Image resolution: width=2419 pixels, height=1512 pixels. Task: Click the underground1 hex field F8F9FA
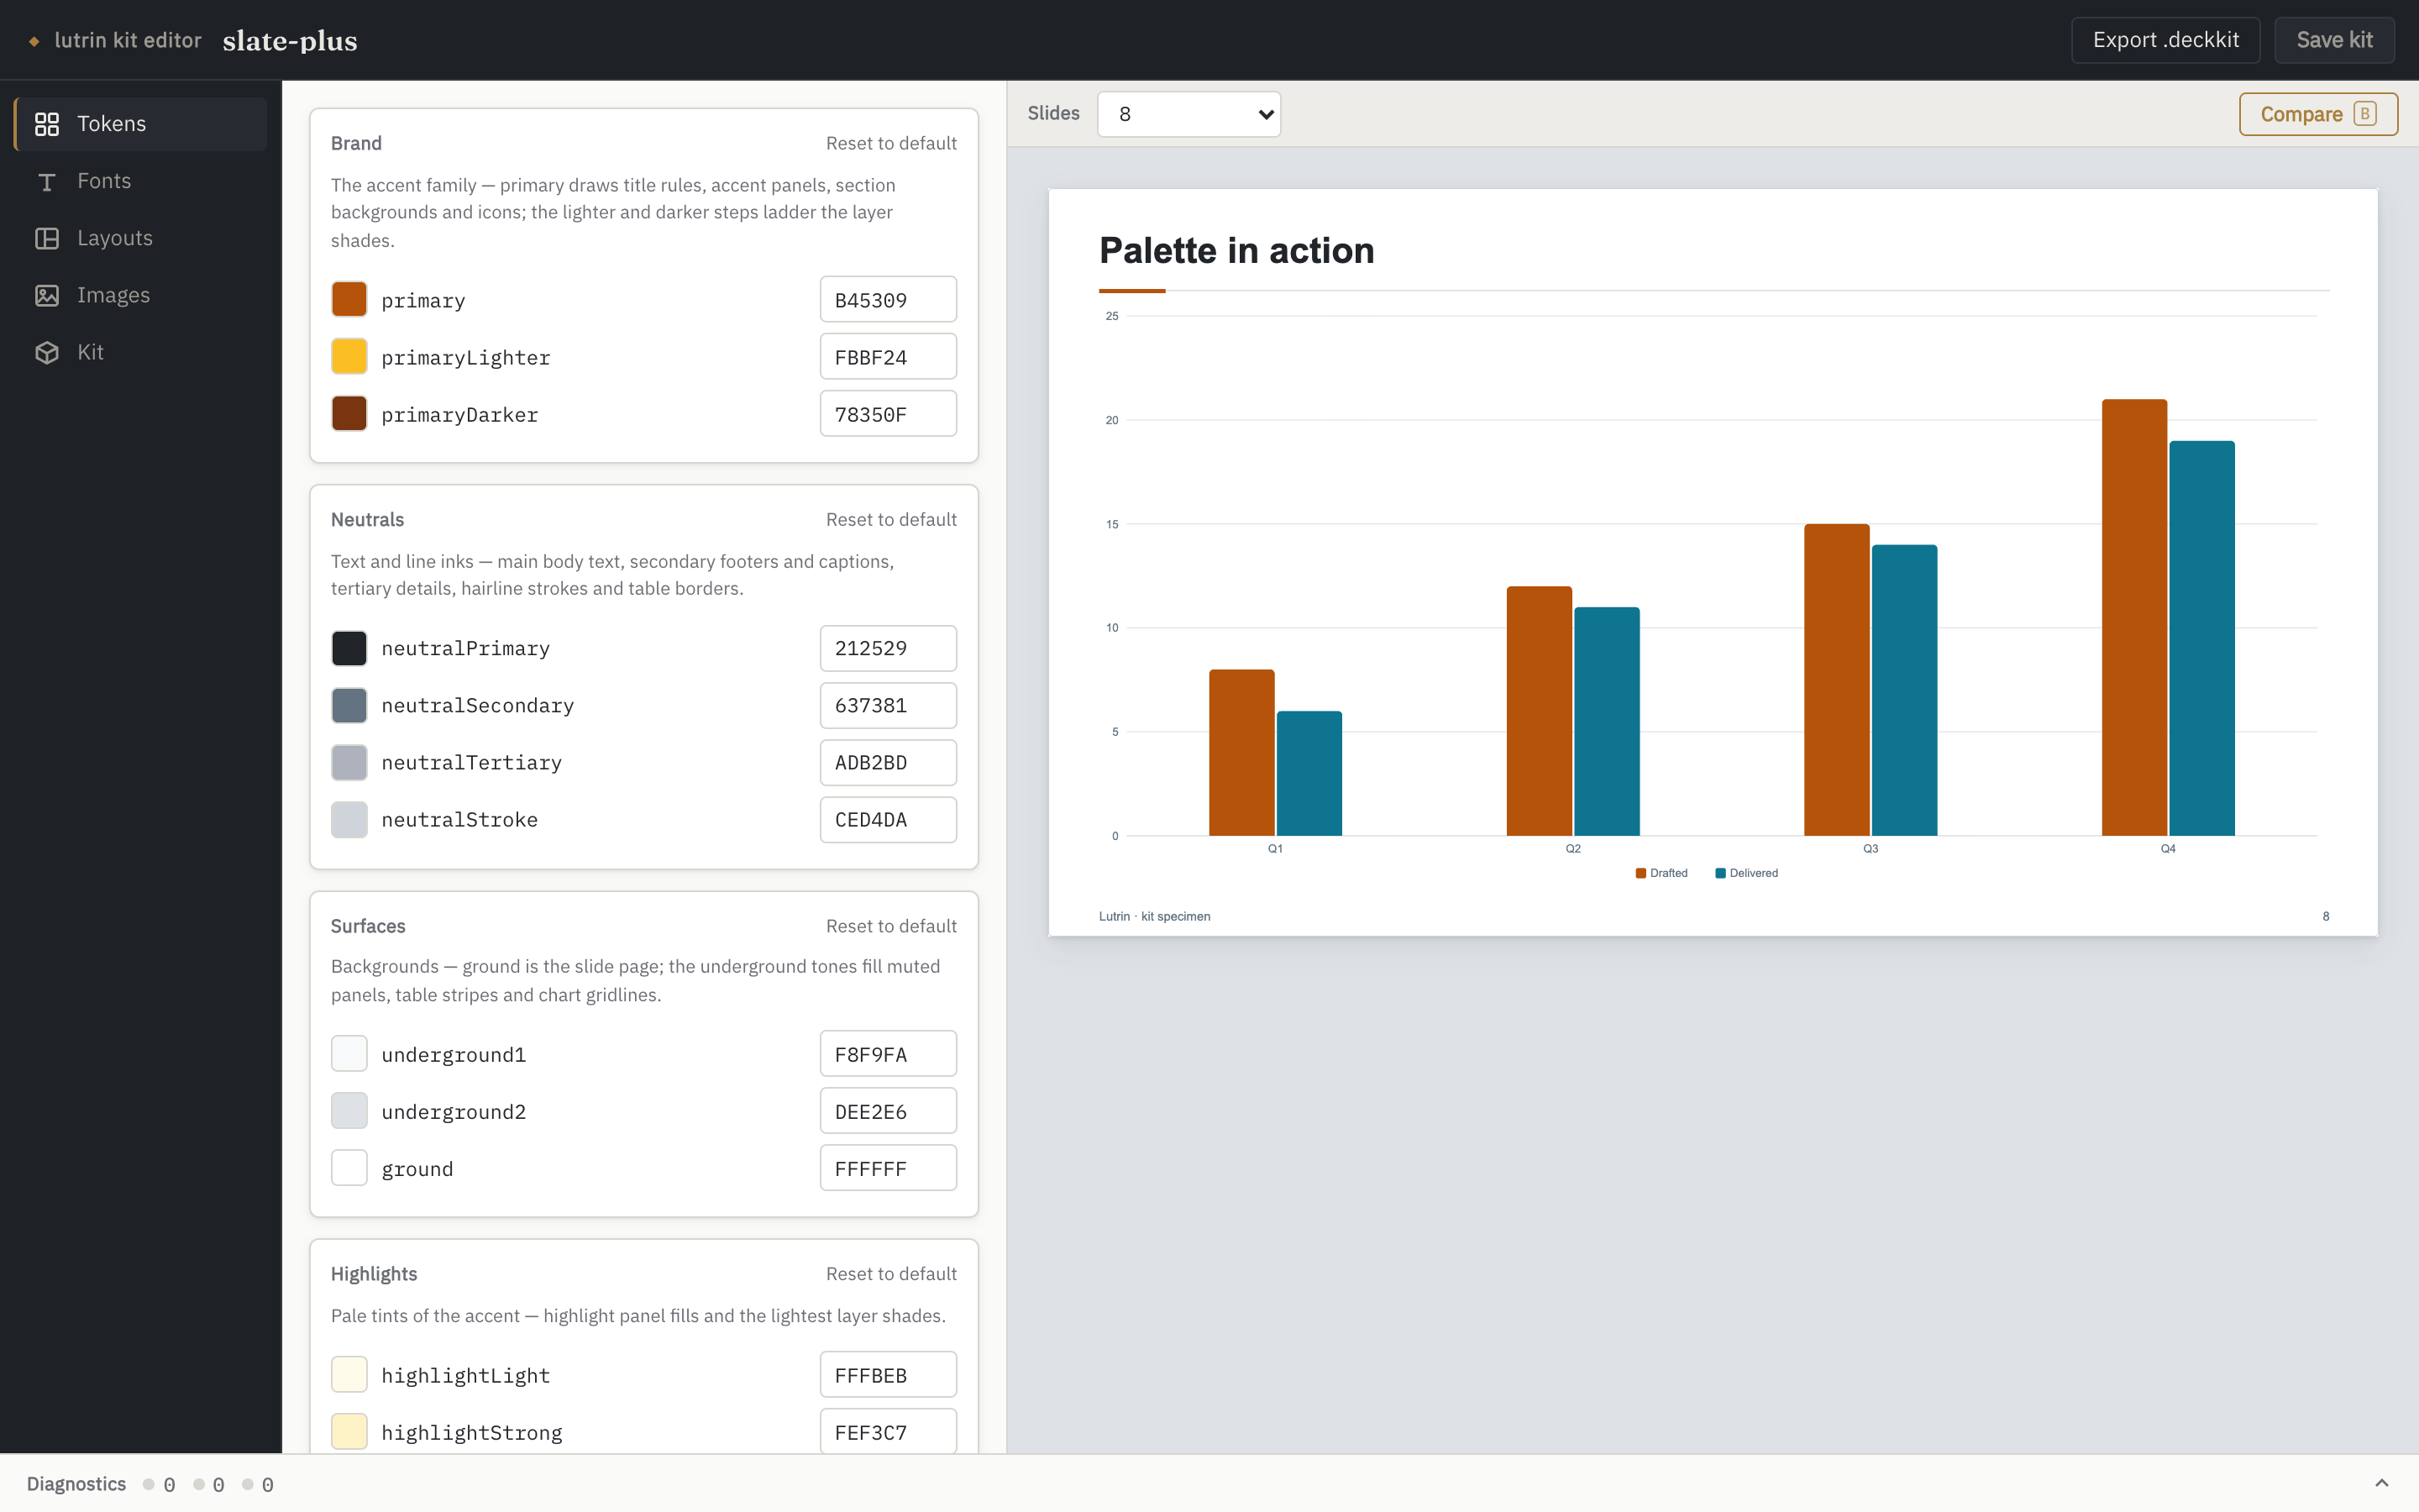click(x=888, y=1054)
